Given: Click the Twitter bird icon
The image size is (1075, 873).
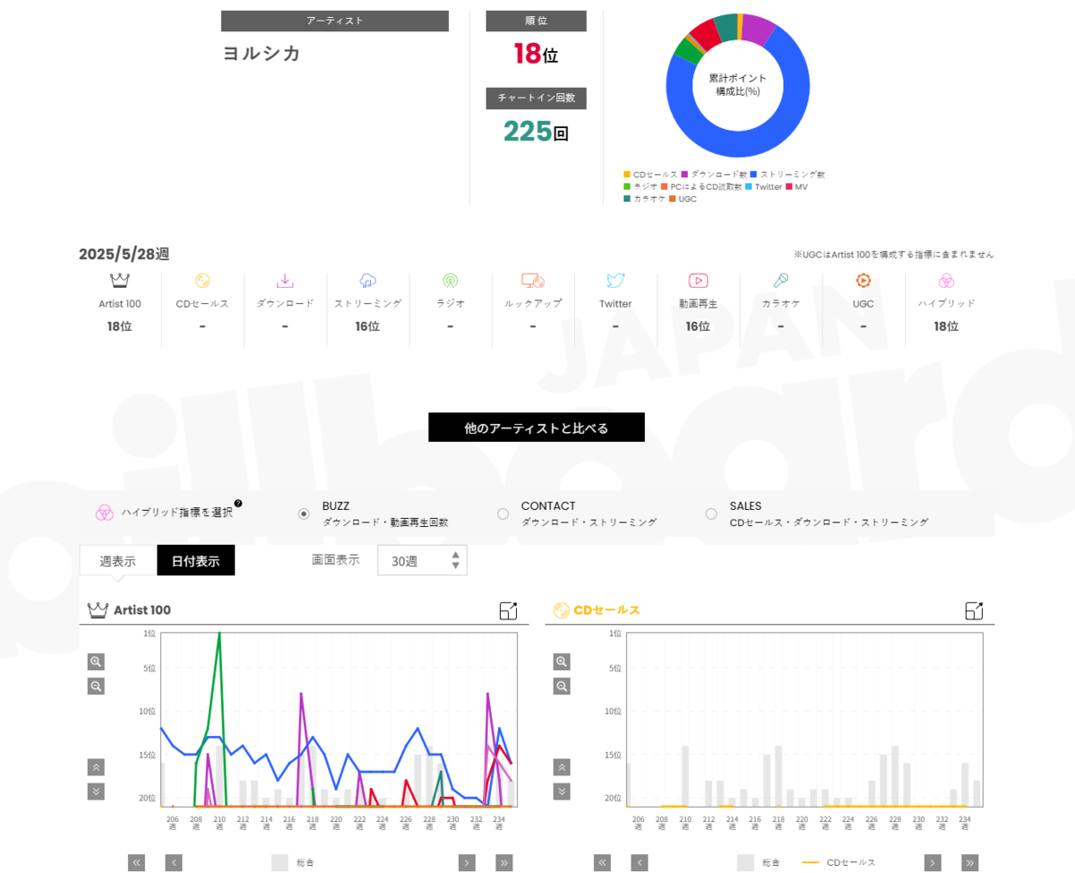Looking at the screenshot, I should pos(615,281).
